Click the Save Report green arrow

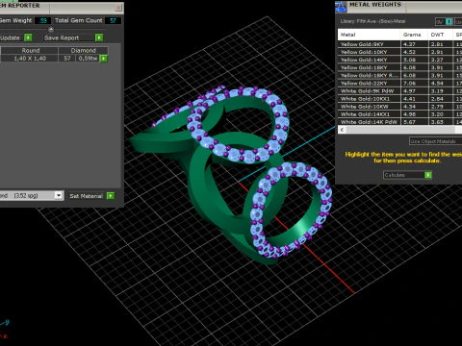point(99,37)
